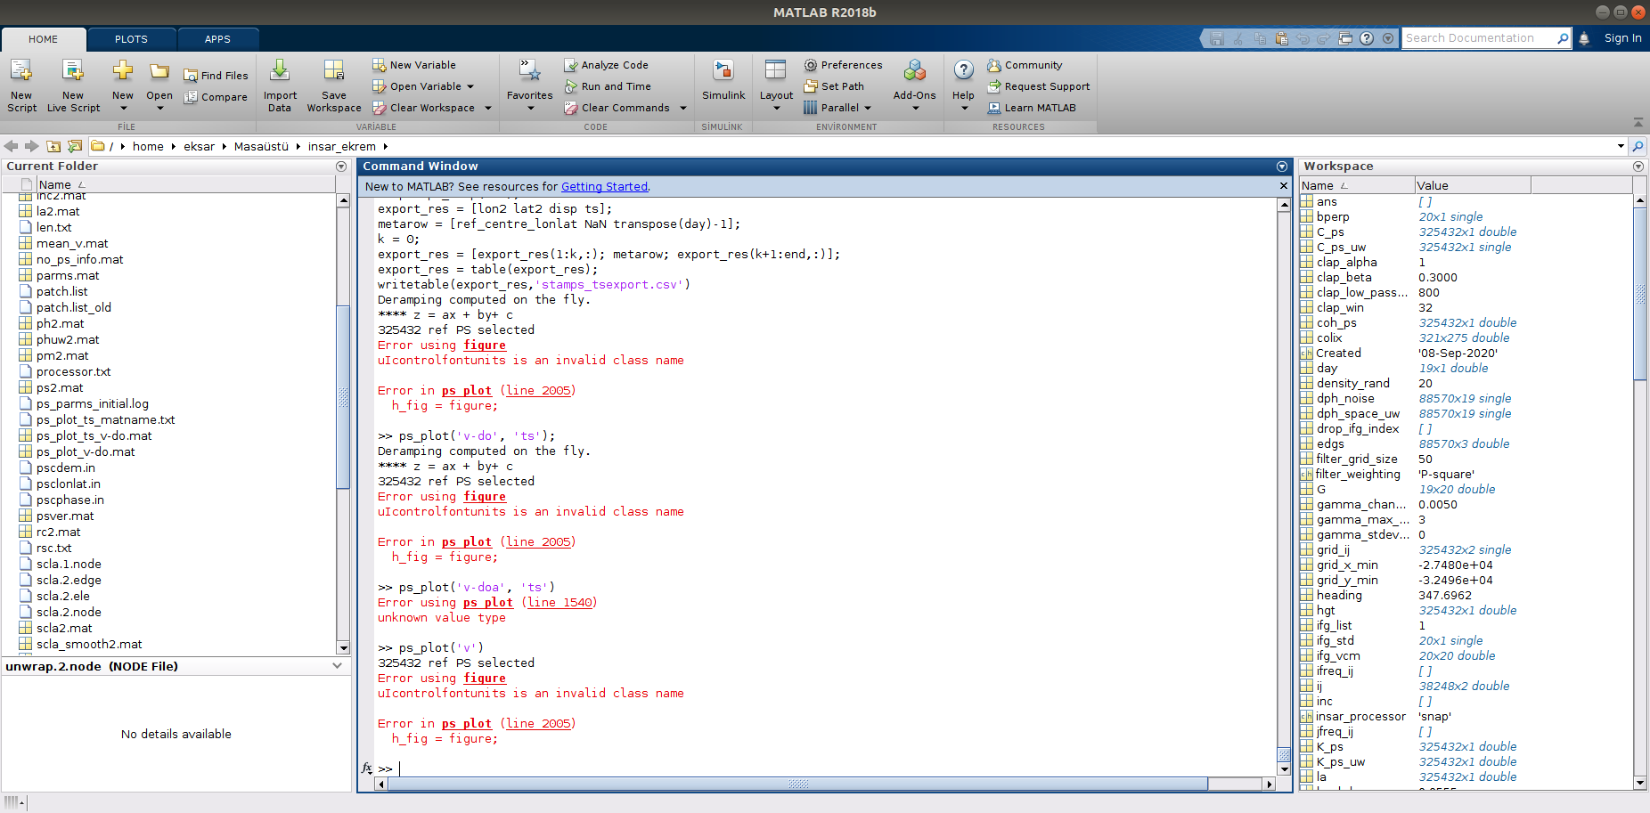This screenshot has width=1650, height=813.
Task: Launch Simulink
Action: click(x=723, y=80)
